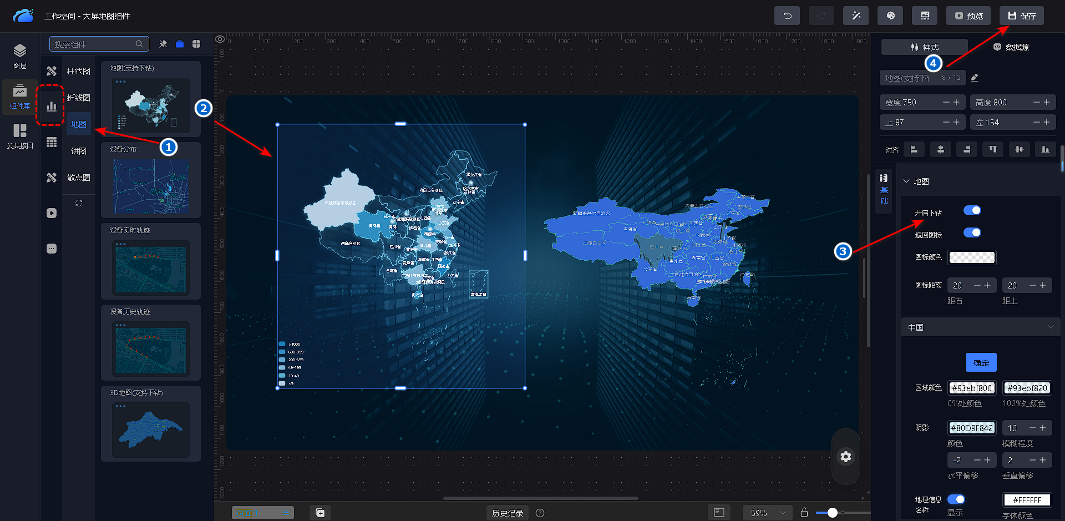The height and width of the screenshot is (521, 1065).
Task: Open the 59% zoom level dropdown
Action: [768, 513]
